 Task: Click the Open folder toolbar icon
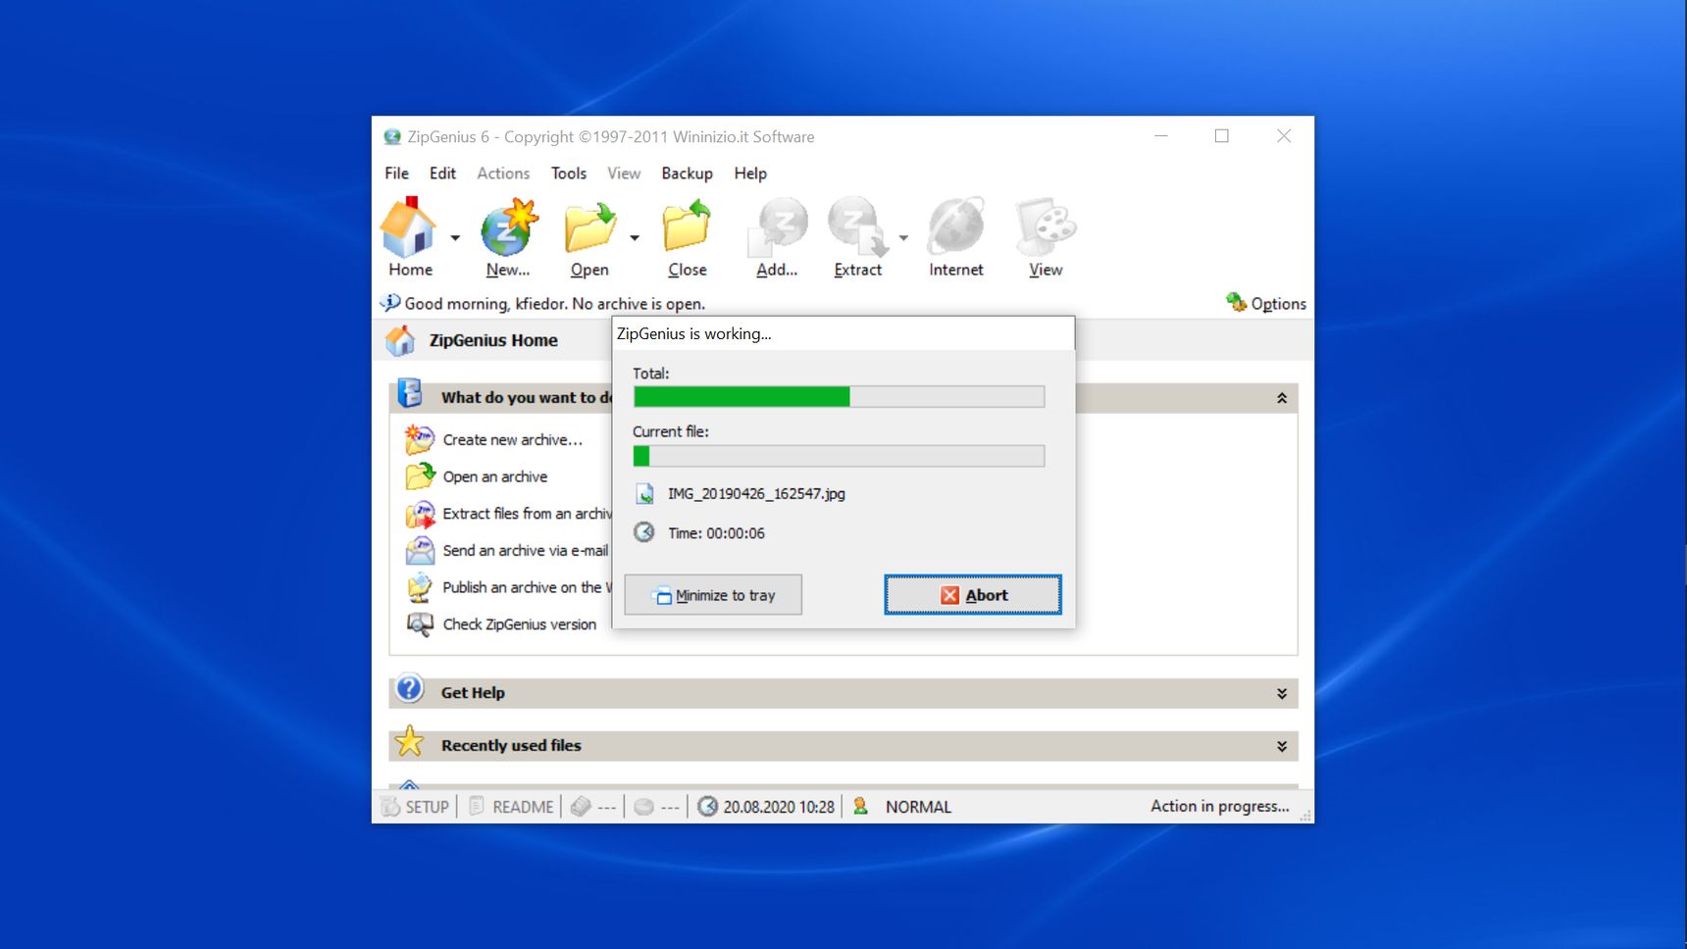point(589,227)
